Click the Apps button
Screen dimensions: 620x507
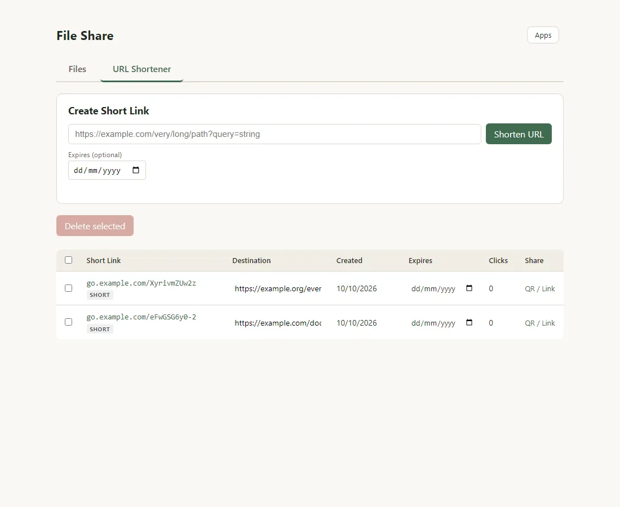543,35
